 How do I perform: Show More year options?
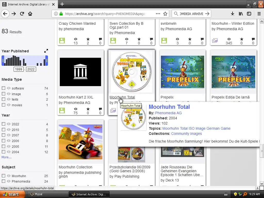[x=6, y=157]
